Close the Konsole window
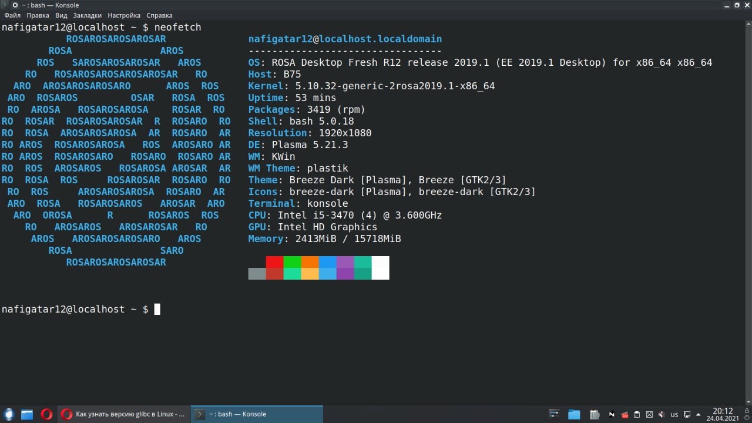752x423 pixels. coord(747,5)
